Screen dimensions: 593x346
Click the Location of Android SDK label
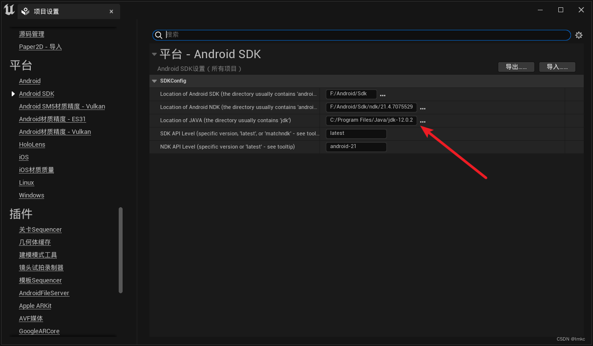[238, 94]
